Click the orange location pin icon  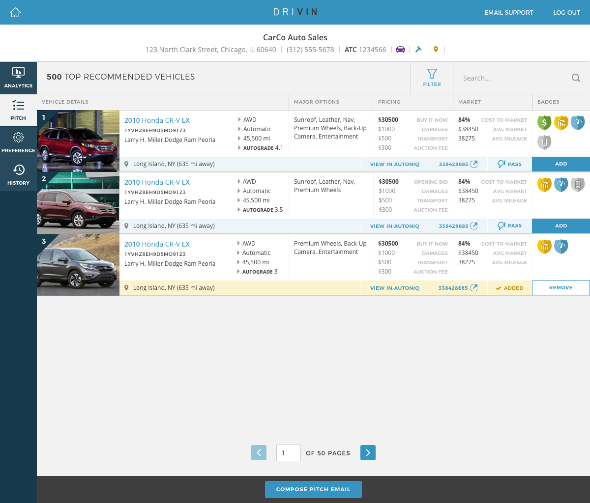[436, 49]
